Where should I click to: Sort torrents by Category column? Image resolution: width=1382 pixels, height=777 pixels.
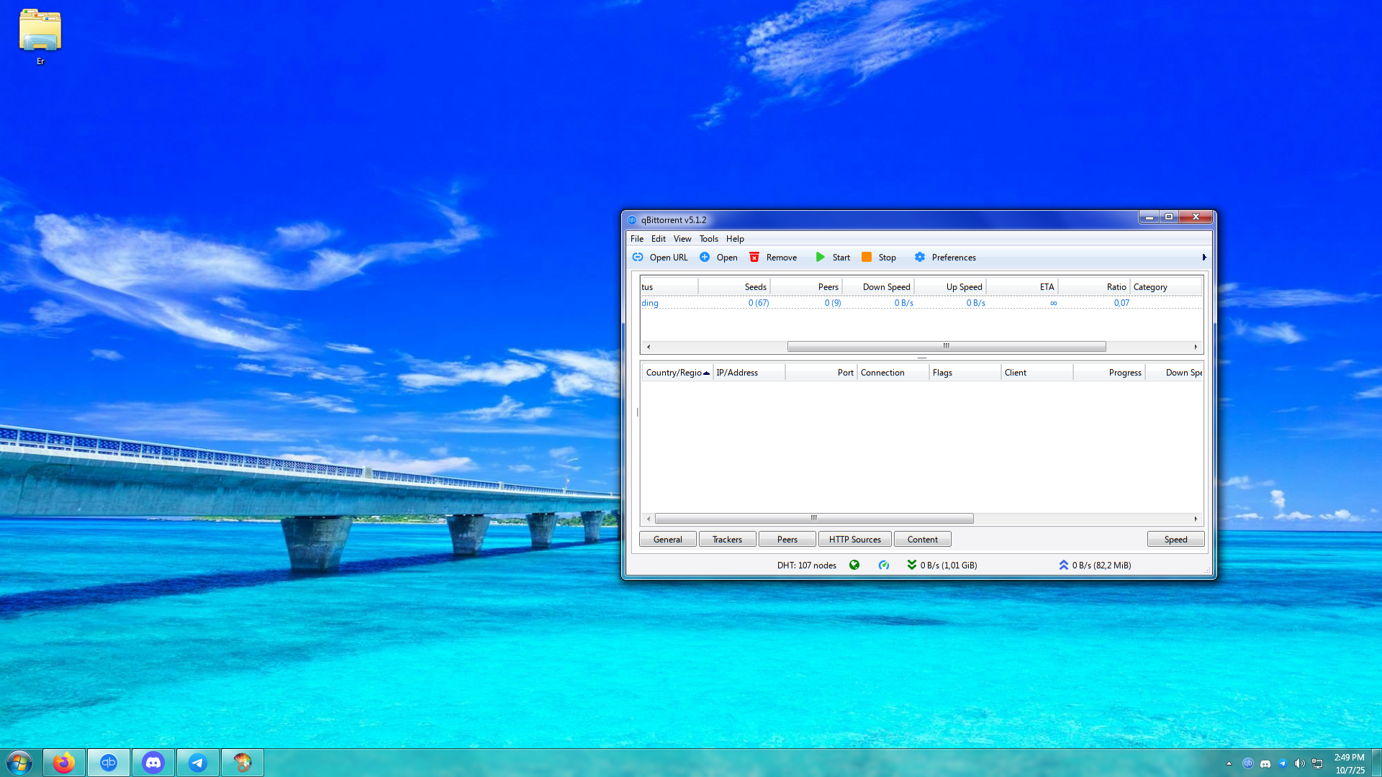click(1166, 287)
